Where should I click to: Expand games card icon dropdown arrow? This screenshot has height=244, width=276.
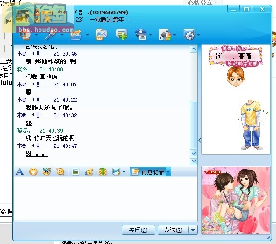point(175,35)
